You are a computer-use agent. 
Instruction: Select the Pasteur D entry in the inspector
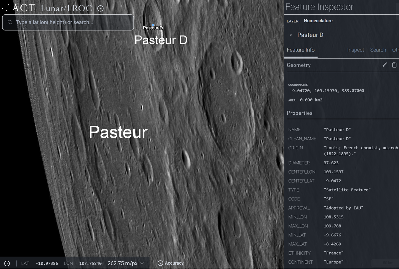[x=310, y=35]
